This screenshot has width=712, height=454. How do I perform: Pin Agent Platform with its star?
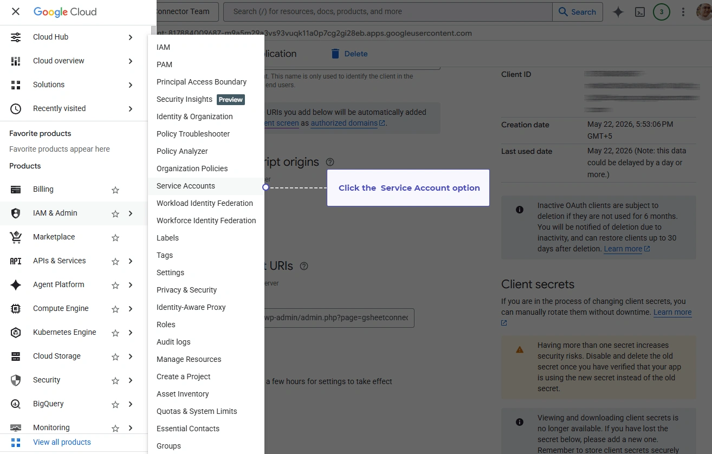click(115, 286)
